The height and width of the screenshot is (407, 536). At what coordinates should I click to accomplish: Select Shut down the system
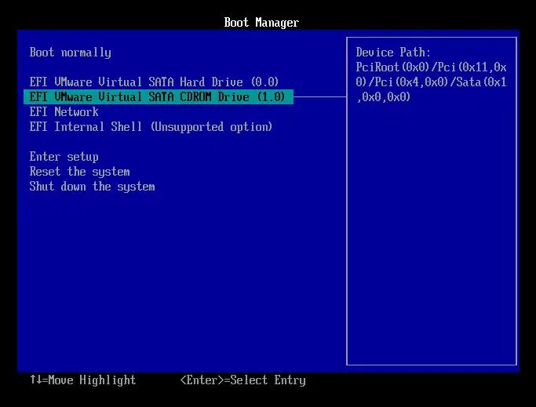[x=92, y=187]
